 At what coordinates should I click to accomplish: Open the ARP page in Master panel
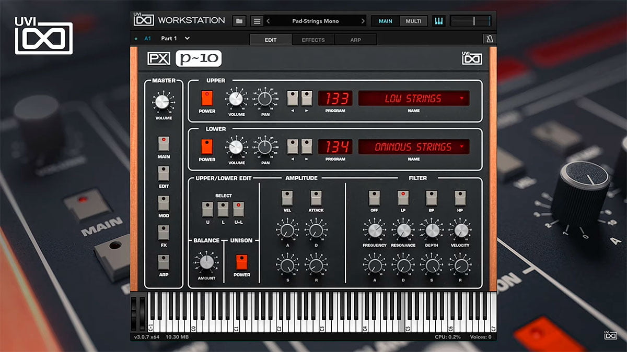[x=164, y=262]
